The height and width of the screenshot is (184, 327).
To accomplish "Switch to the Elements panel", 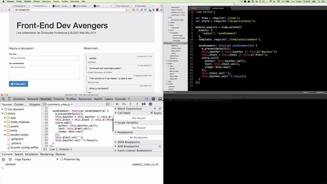I will pyautogui.click(x=19, y=99).
